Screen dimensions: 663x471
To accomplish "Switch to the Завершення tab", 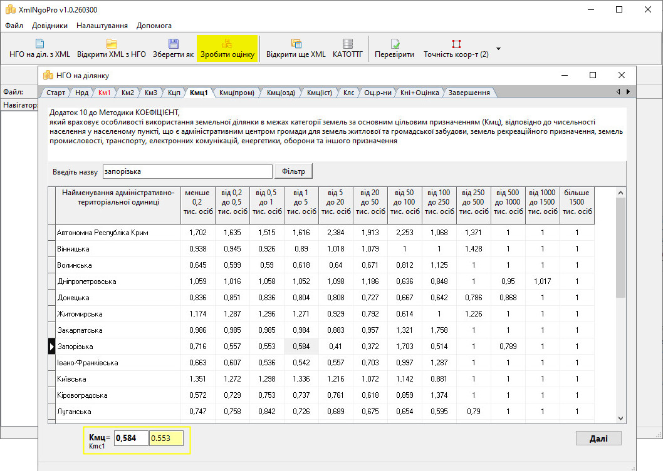I will tap(469, 93).
